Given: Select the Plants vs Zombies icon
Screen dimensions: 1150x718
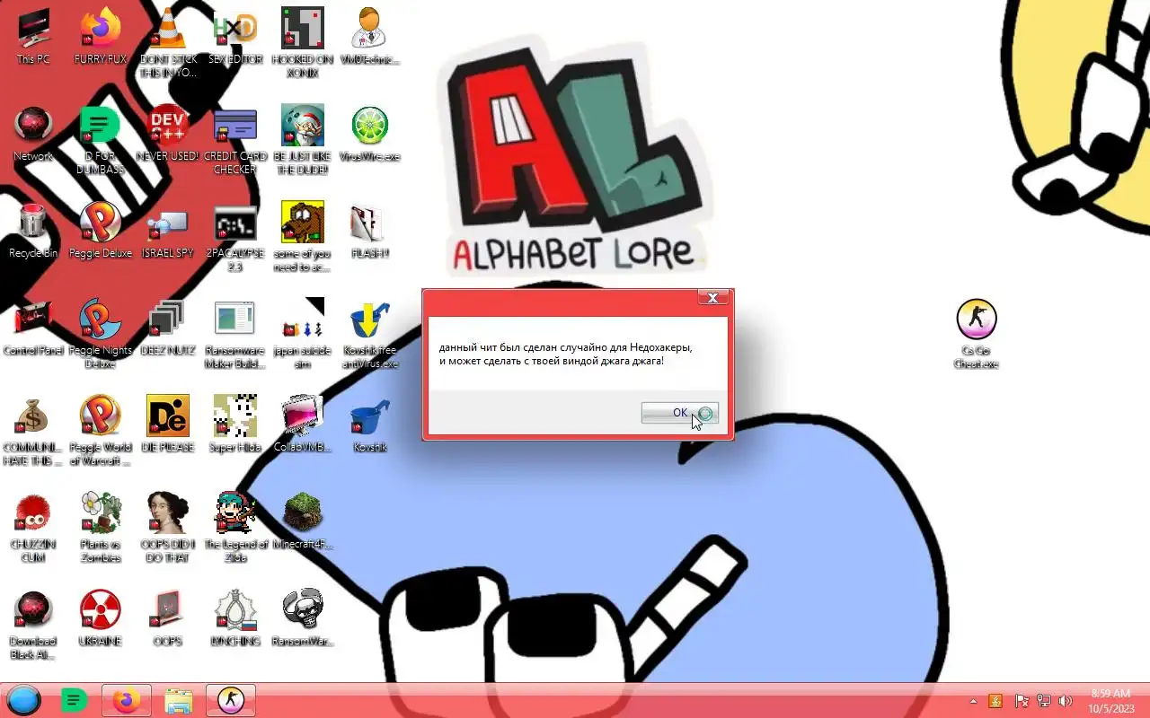Looking at the screenshot, I should point(101,527).
